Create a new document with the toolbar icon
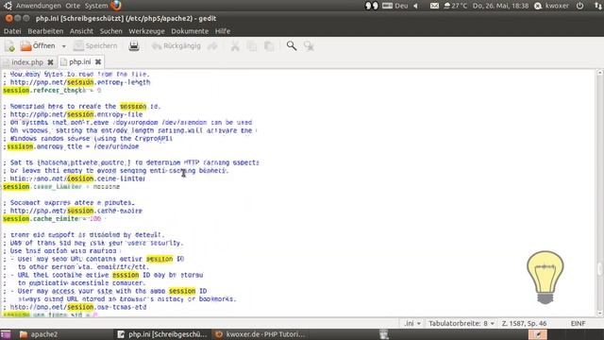This screenshot has height=340, width=604. pyautogui.click(x=10, y=46)
